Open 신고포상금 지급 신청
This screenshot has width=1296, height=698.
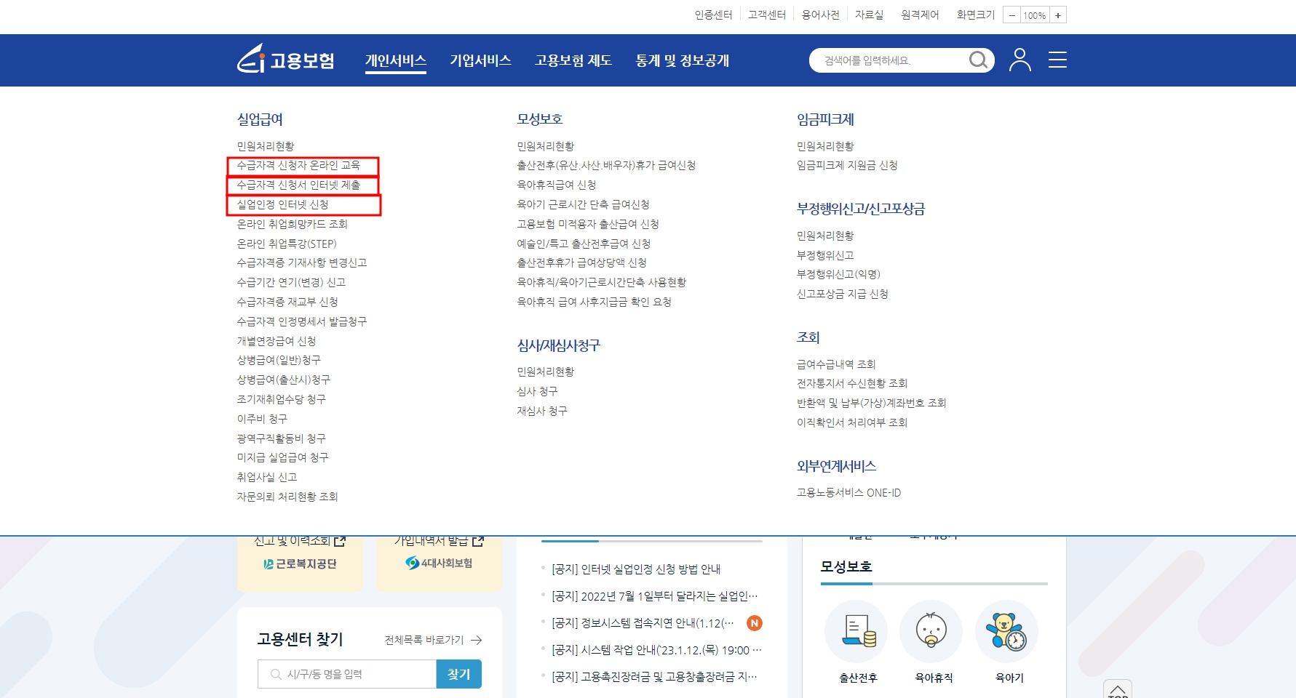[x=843, y=294]
